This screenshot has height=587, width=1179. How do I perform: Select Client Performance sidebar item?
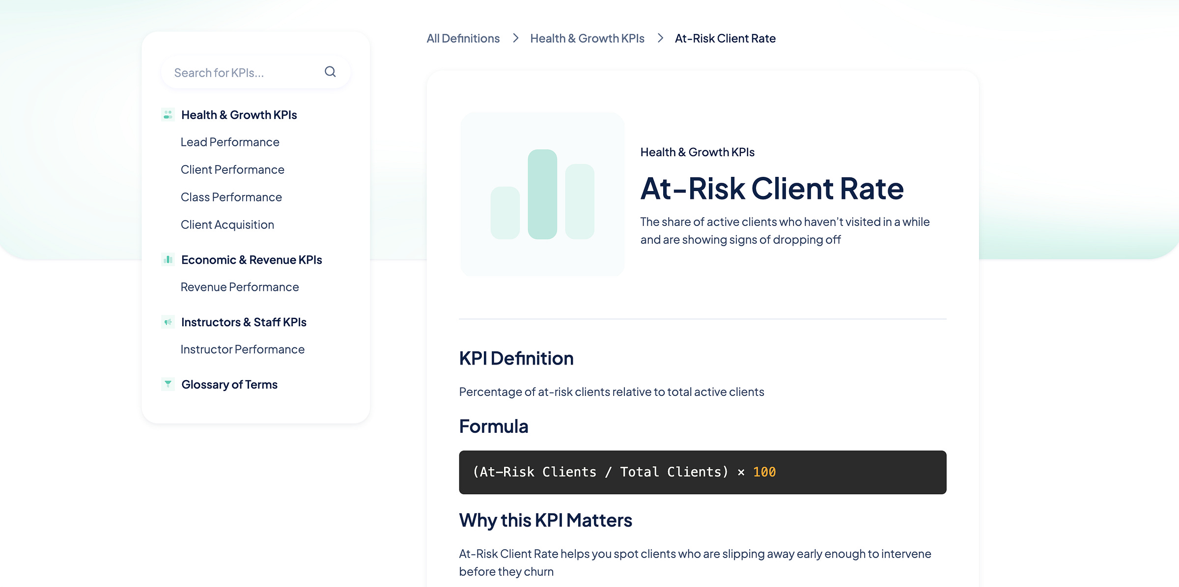[x=232, y=170]
